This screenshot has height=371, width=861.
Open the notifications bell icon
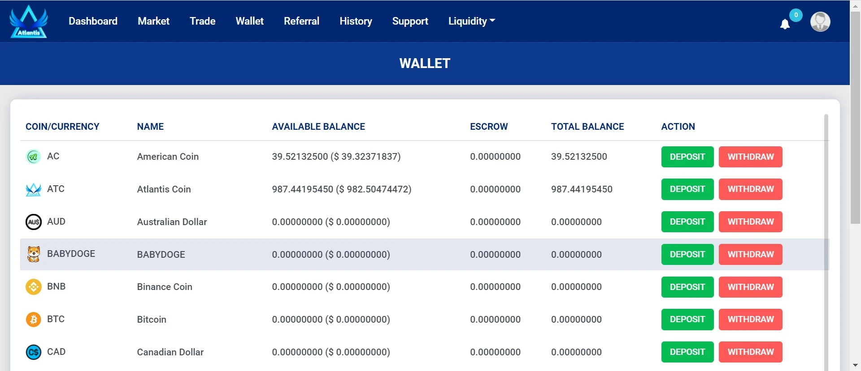tap(785, 24)
